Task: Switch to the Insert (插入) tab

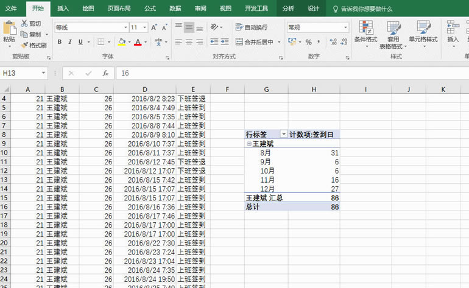Action: point(63,9)
